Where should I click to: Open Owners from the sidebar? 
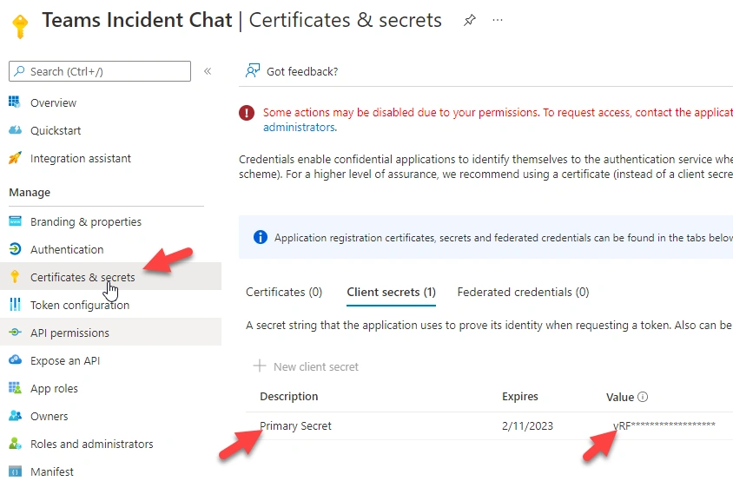111,416
